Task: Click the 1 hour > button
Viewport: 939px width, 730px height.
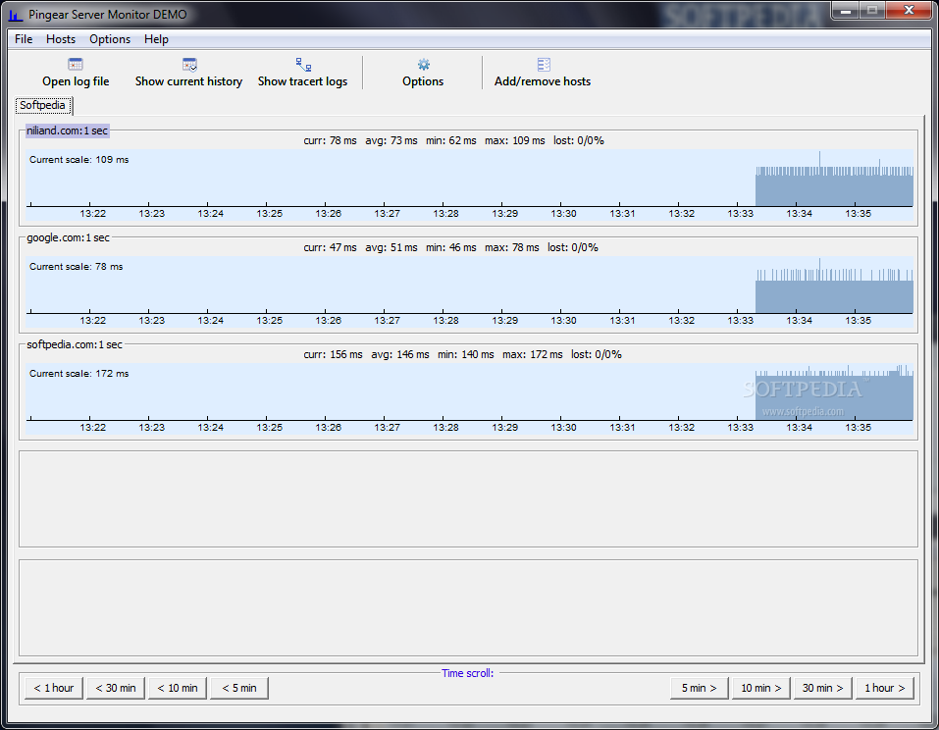Action: click(x=884, y=688)
